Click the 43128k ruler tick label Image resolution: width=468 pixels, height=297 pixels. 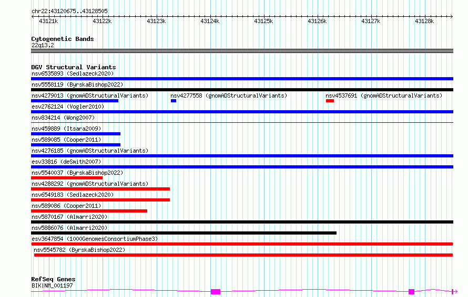coord(424,22)
